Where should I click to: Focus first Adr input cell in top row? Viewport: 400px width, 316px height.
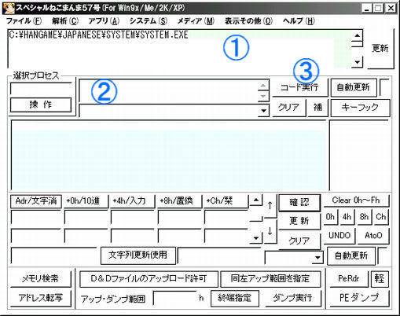point(36,218)
